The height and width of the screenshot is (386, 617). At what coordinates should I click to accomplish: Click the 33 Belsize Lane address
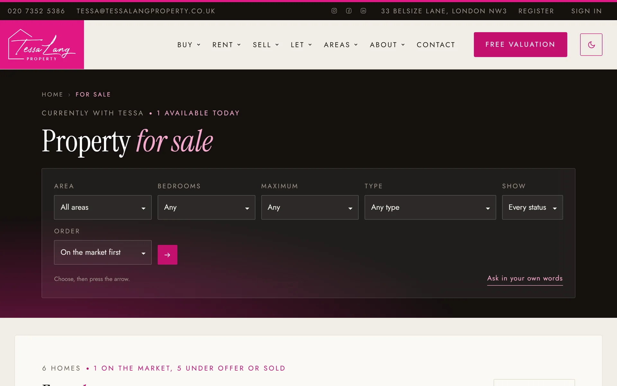(444, 11)
